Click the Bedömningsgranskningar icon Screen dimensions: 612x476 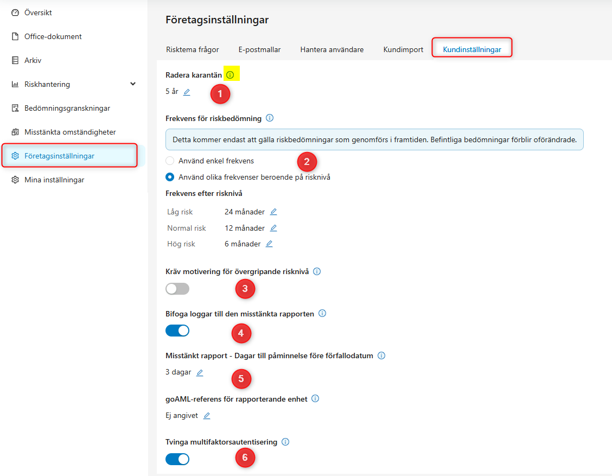[15, 108]
